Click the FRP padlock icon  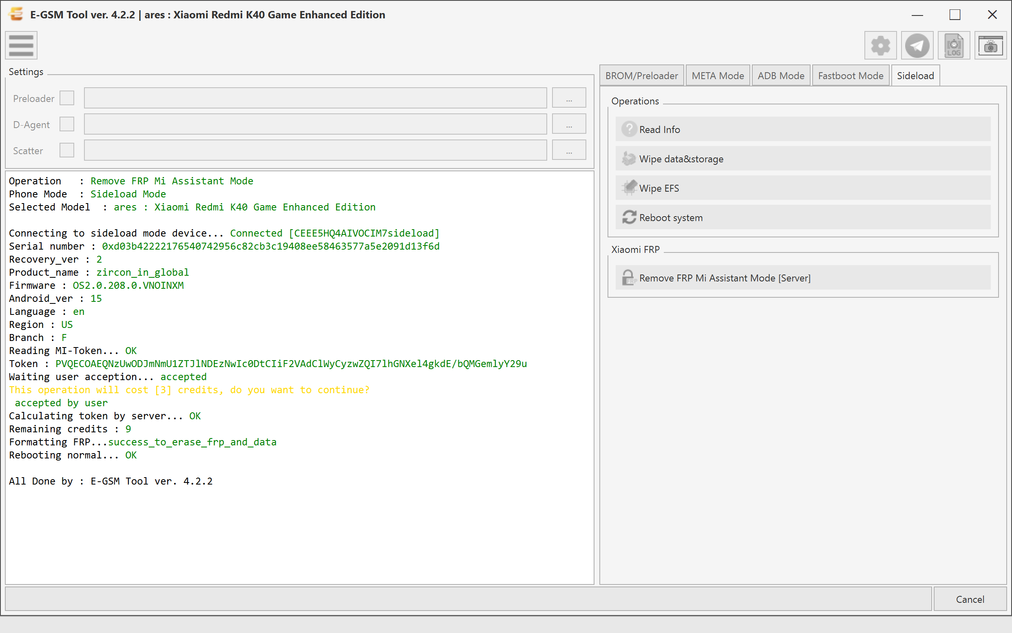coord(629,278)
